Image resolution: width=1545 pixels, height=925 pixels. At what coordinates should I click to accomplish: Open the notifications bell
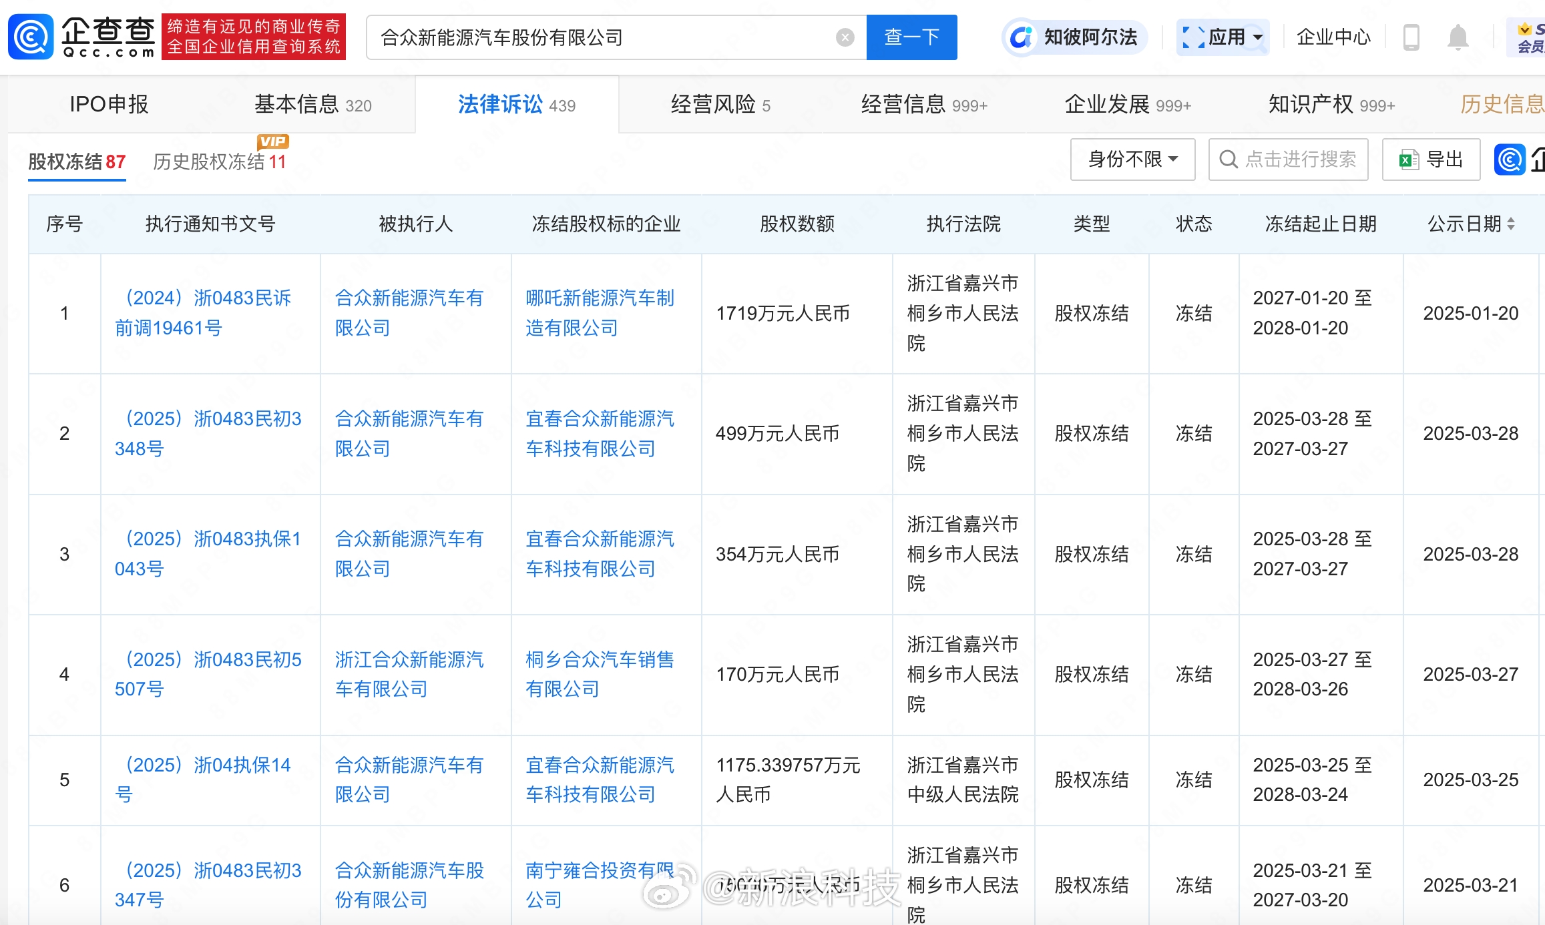[x=1458, y=37]
